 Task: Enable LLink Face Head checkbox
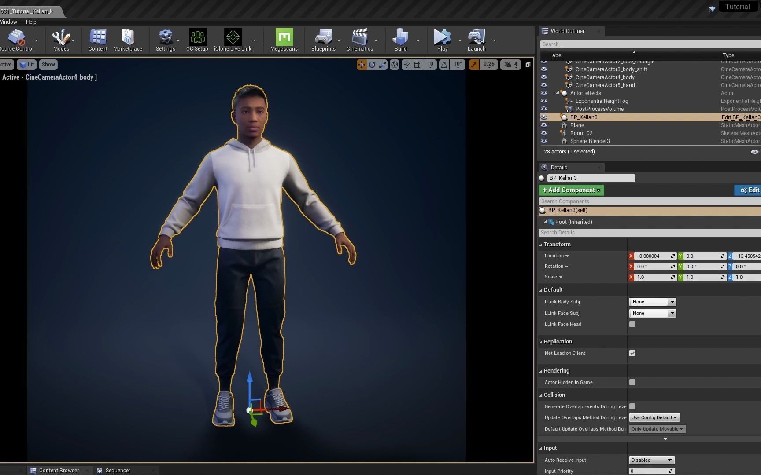[632, 324]
